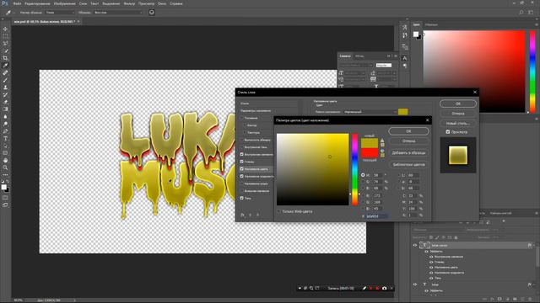540x303 pixels.
Task: Open the sample size dropdown in options bar
Action: (60, 13)
